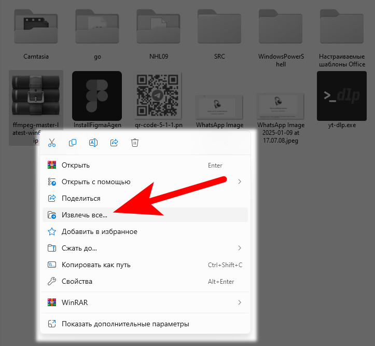Click the Share arrow icon in top row

point(114,143)
